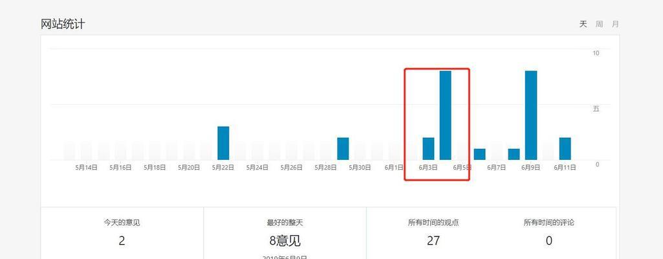Image resolution: width=663 pixels, height=259 pixels.
Task: Switch stats view to 天 (day)
Action: 583,24
